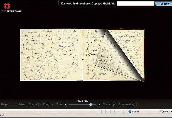Click the left notebook page
Viewport: 172px width, 118px height.
coord(51,55)
